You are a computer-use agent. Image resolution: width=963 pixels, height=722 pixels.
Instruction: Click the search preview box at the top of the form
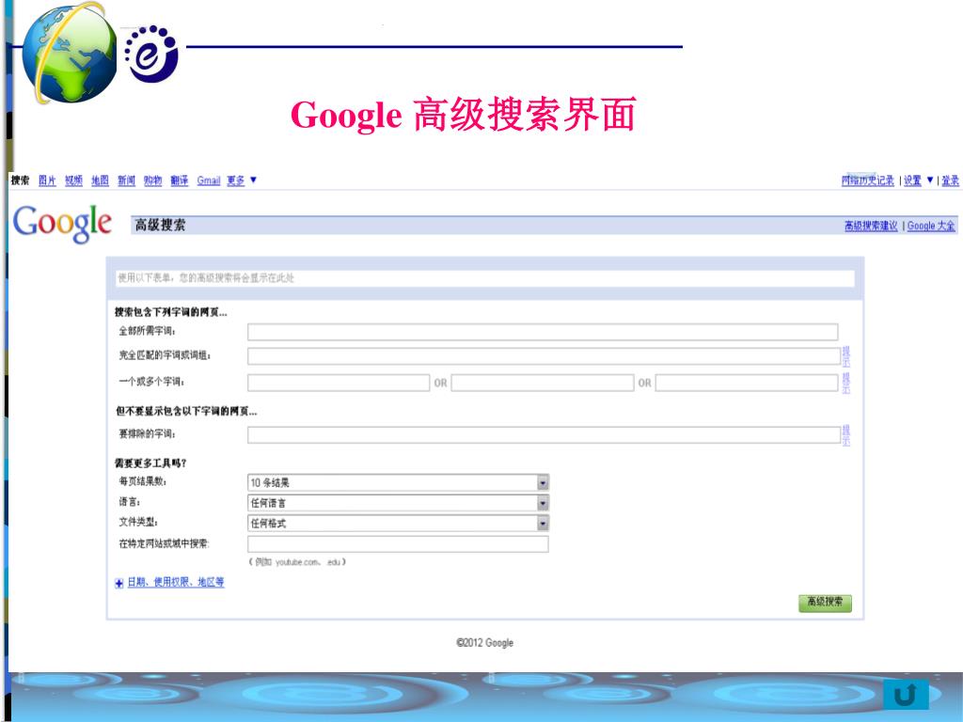click(485, 278)
